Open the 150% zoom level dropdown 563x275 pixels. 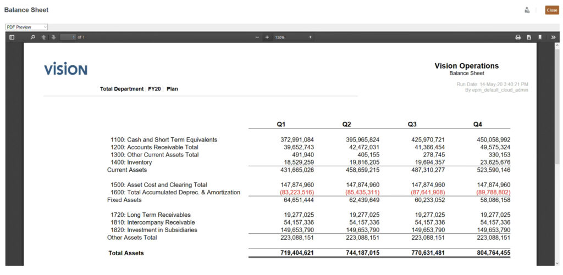click(x=293, y=37)
